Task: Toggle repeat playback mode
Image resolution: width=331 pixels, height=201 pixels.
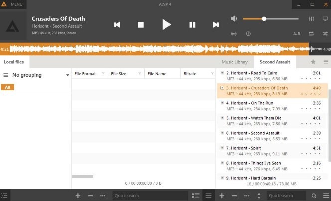Action: 312,34
